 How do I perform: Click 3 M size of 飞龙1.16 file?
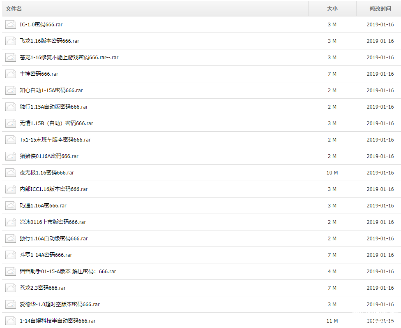[x=332, y=41]
